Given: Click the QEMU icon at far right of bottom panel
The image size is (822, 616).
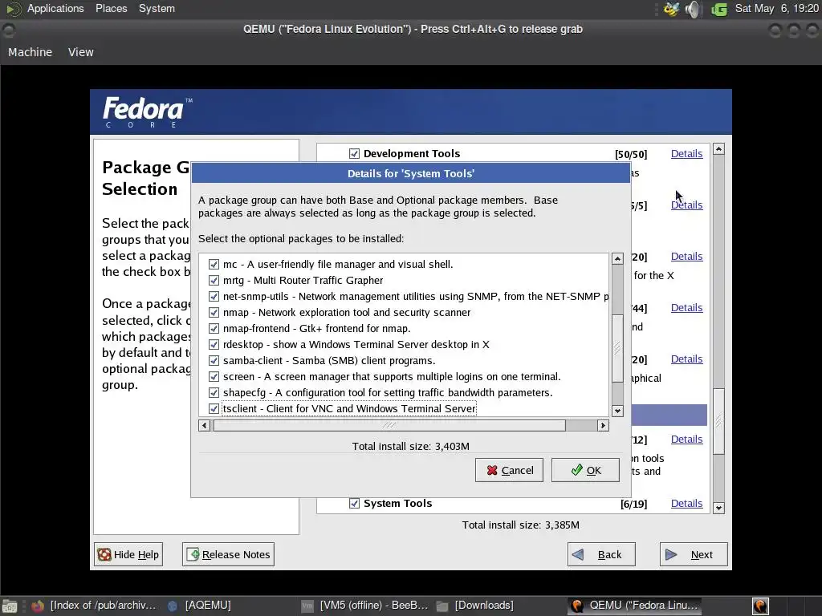Looking at the screenshot, I should click(760, 606).
